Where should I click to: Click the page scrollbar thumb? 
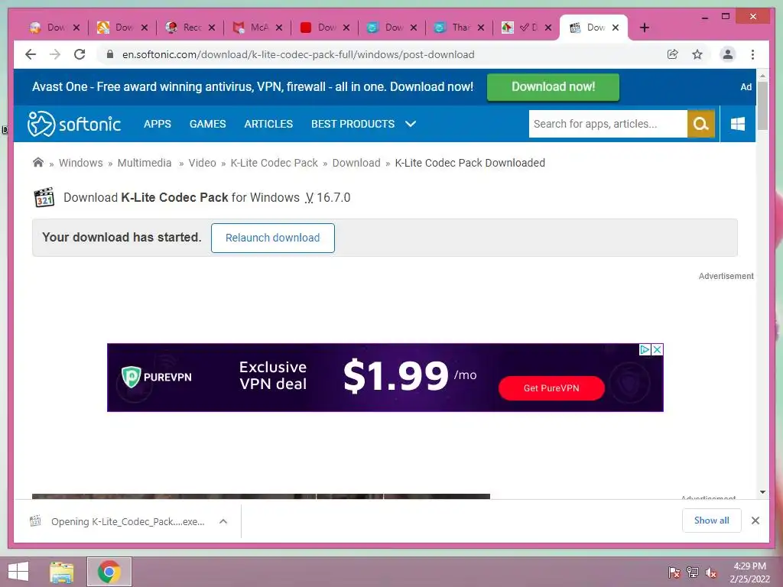762,105
